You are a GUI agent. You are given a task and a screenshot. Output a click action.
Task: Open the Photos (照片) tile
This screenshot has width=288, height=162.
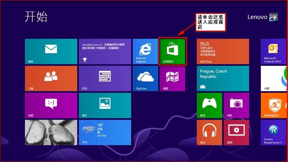click(x=105, y=105)
